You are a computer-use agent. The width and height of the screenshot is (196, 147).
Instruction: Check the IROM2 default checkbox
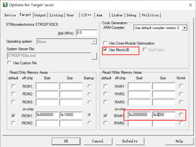click(x=13, y=123)
